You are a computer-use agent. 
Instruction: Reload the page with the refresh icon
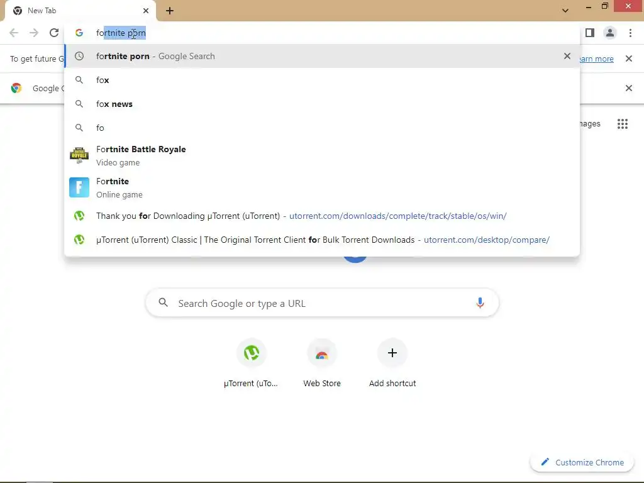click(54, 33)
